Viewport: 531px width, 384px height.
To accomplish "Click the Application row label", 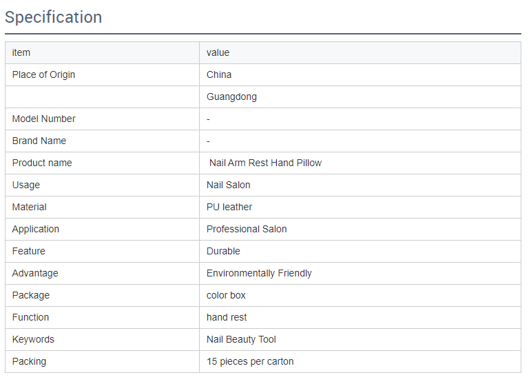I will [36, 229].
